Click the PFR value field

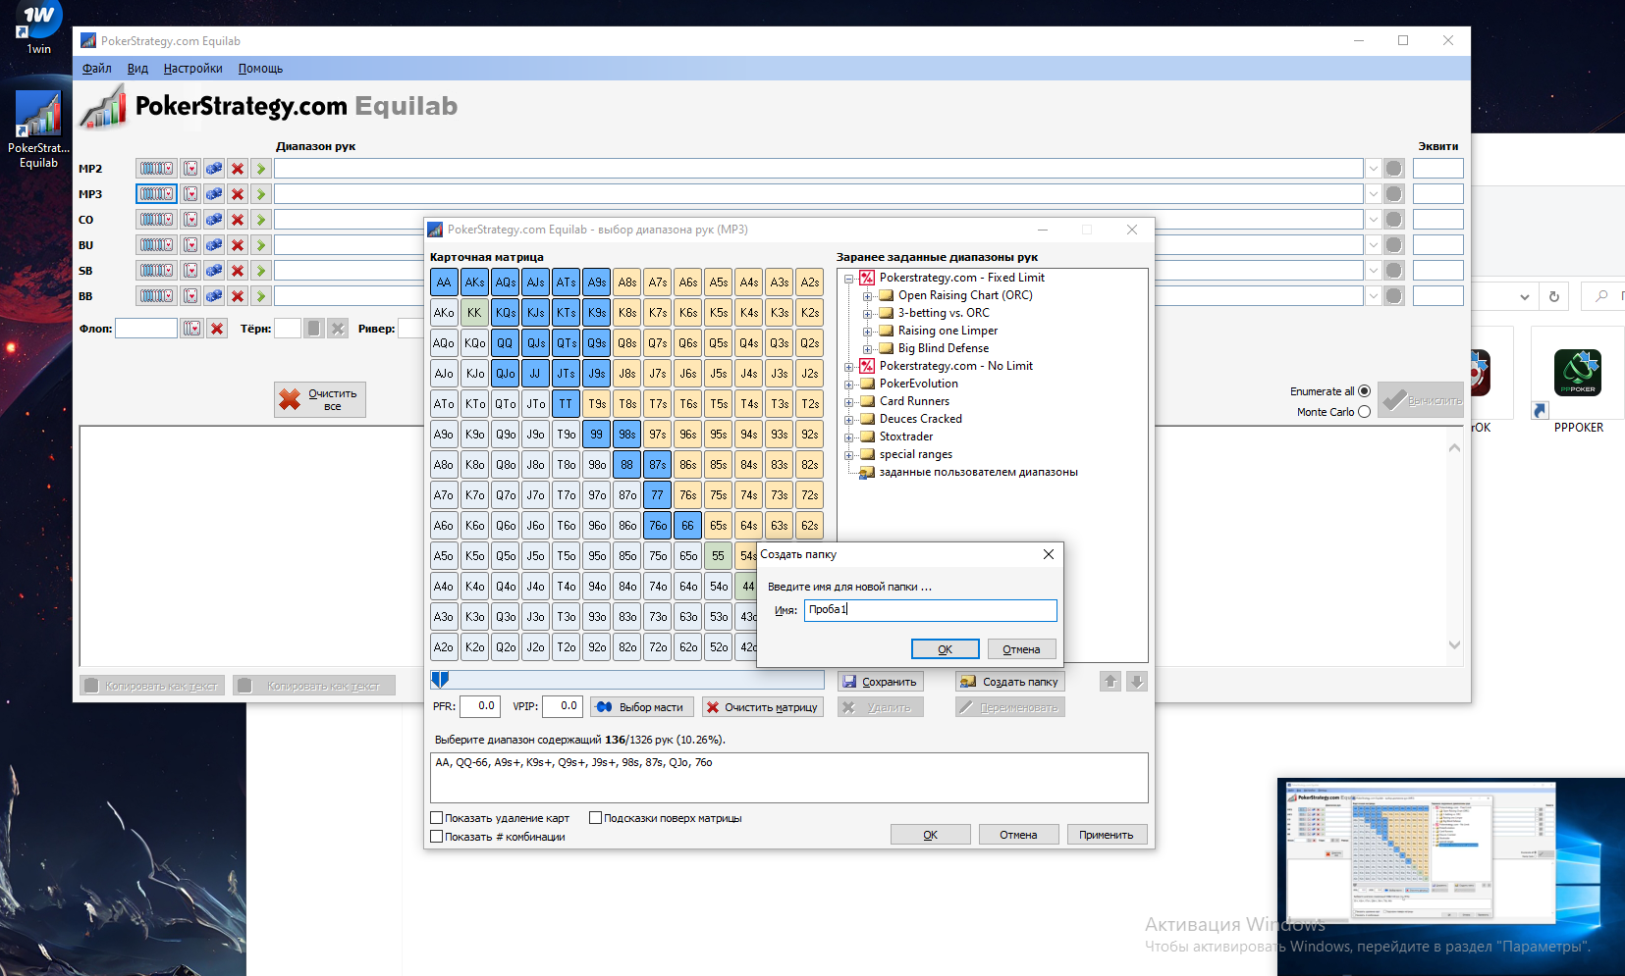click(x=480, y=706)
